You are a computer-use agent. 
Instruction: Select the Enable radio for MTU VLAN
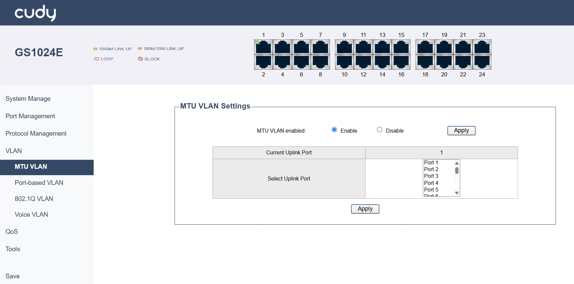[334, 130]
